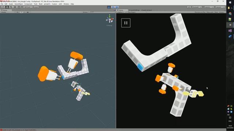Image resolution: width=234 pixels, height=131 pixels.
Task: Click the Step frame button in toolbar
Action: [x=117, y=7]
